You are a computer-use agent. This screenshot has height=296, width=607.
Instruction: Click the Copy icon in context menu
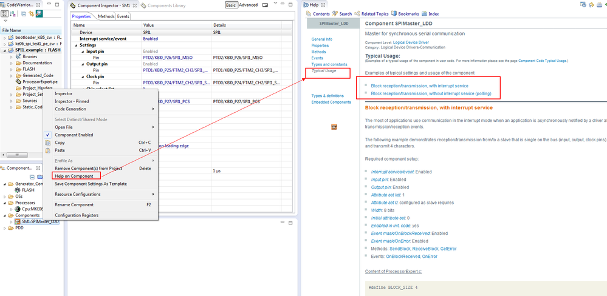coord(48,143)
